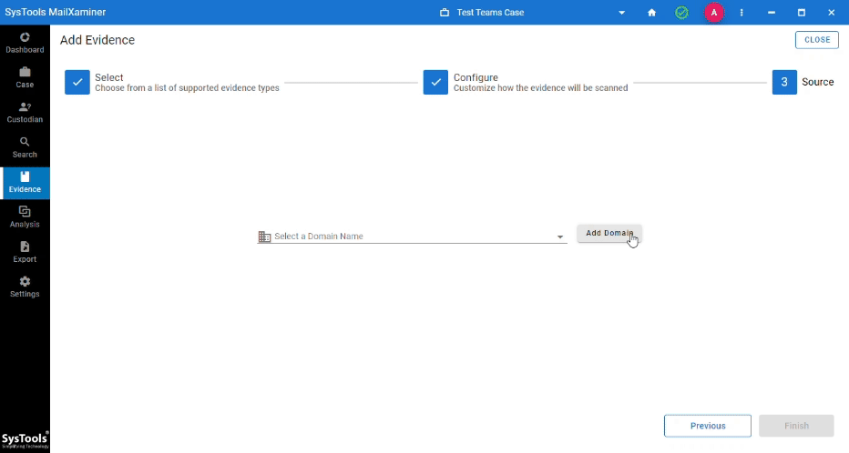The image size is (849, 453).
Task: Open the Dashboard sidebar item
Action: 25,44
